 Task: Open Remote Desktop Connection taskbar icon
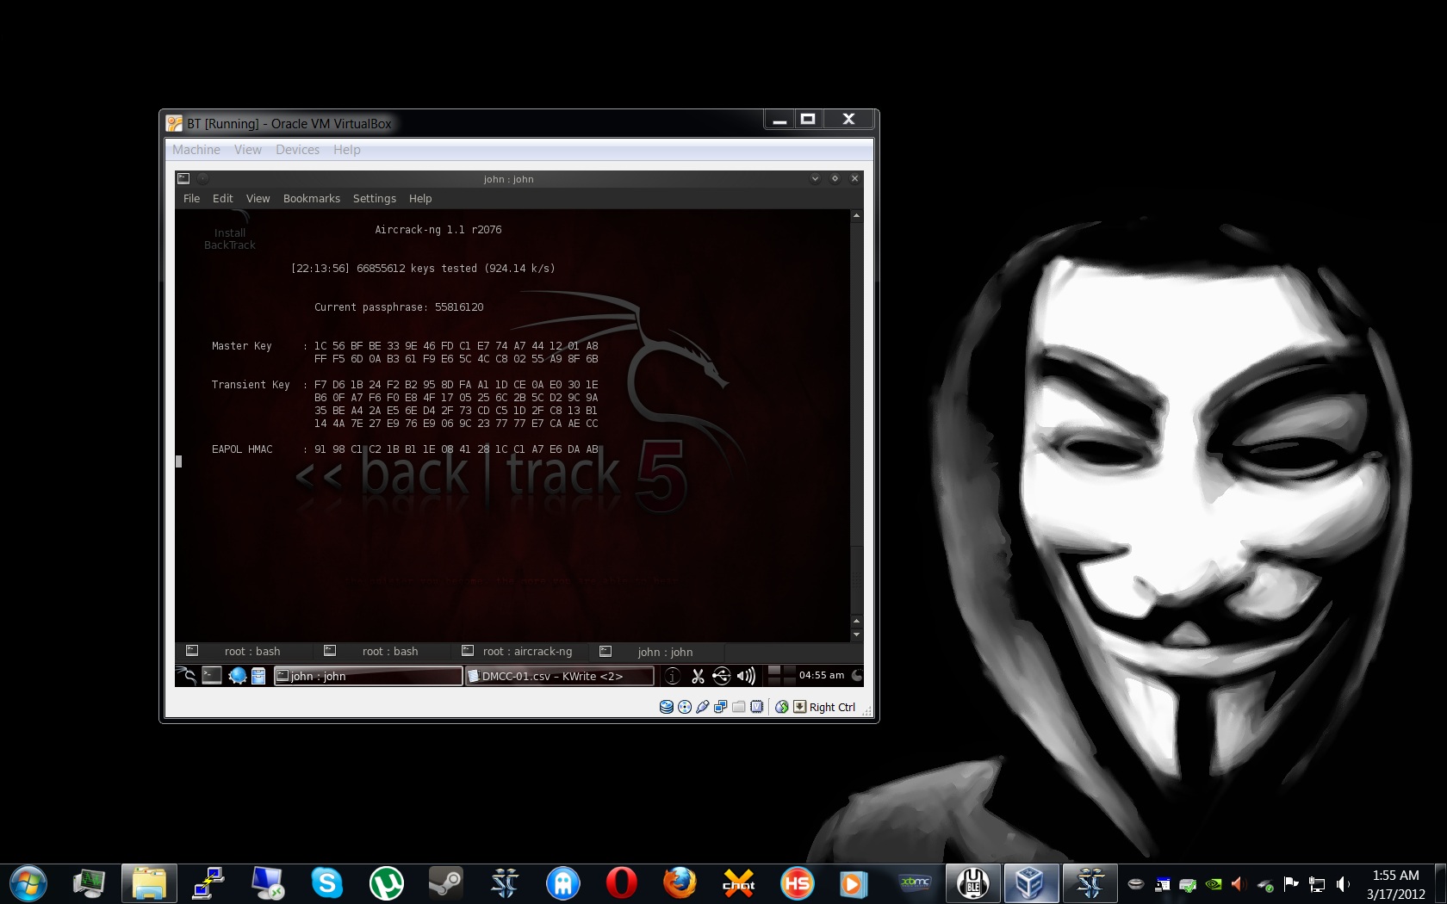click(x=268, y=883)
